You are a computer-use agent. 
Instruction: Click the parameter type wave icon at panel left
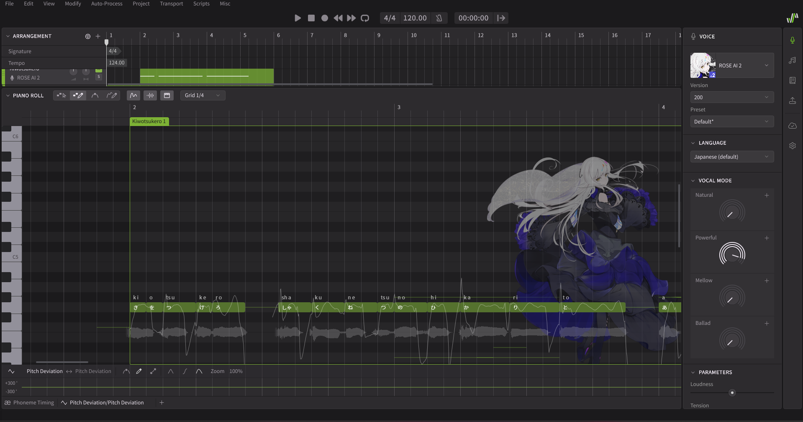click(11, 371)
